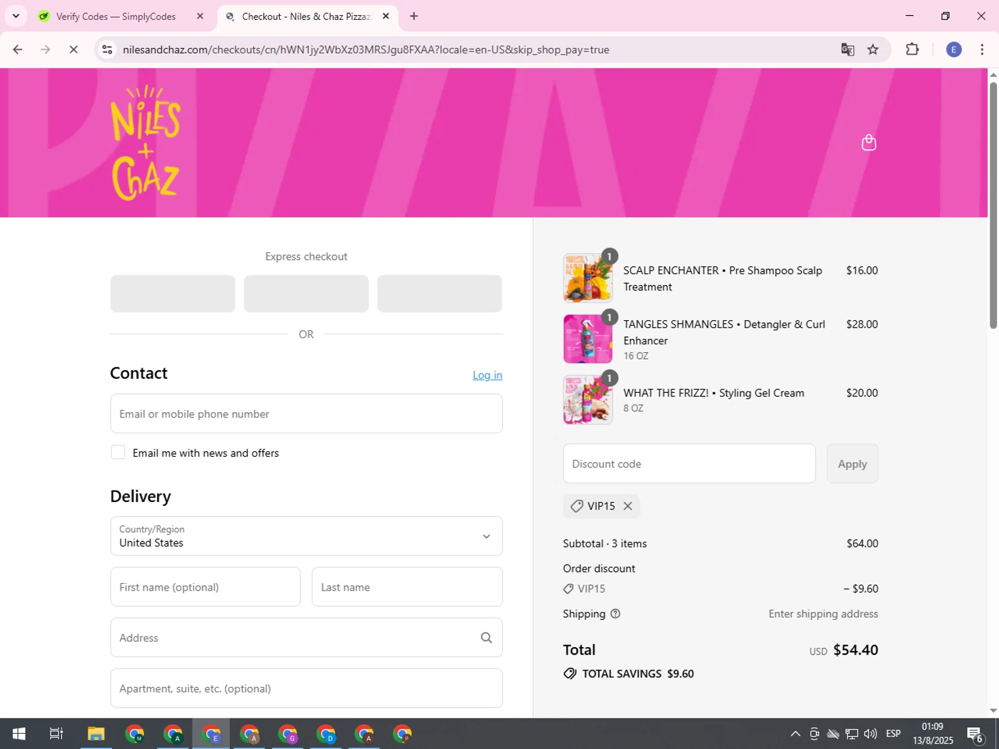The image size is (999, 749).
Task: Open the Chrome D profile taskbar icon
Action: 326,734
